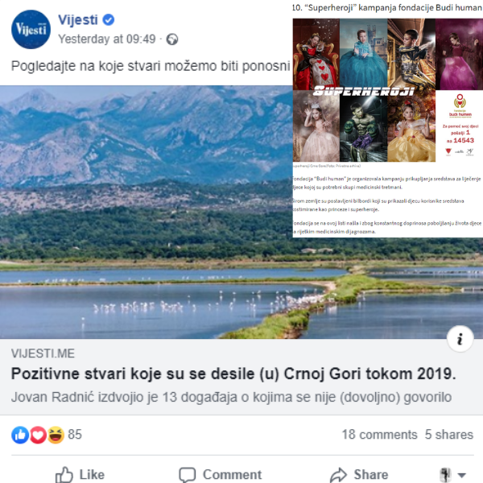Click the link info "i" icon
Image resolution: width=483 pixels, height=483 pixels.
pos(460,339)
